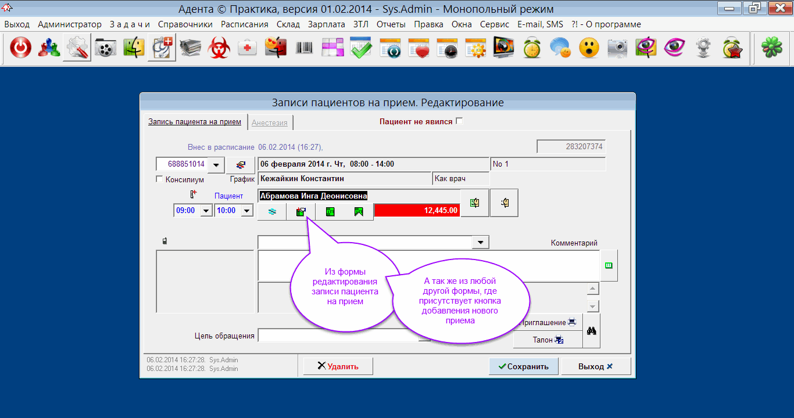The width and height of the screenshot is (794, 418).
Task: Click the 'Цель обращения' input field
Action: click(337, 336)
